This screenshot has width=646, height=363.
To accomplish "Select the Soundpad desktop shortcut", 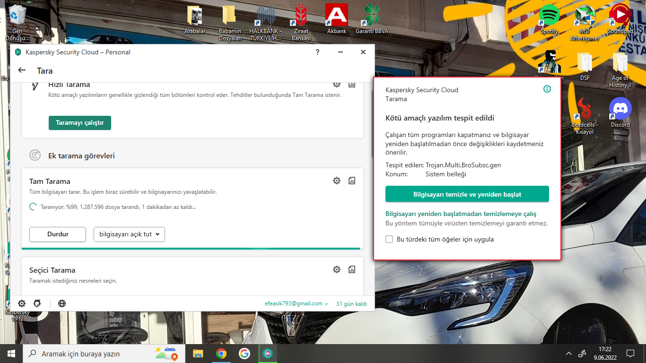I will tap(620, 19).
